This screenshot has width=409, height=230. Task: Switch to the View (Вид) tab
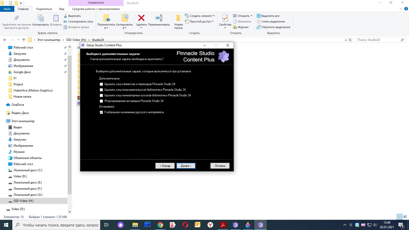[62, 9]
